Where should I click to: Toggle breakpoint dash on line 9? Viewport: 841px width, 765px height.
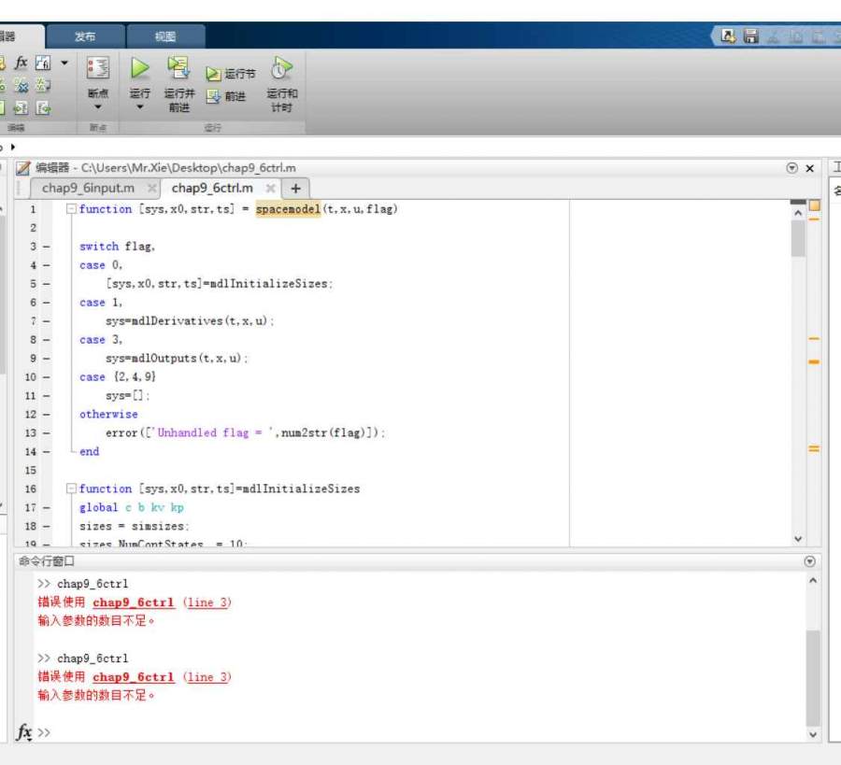click(x=46, y=358)
